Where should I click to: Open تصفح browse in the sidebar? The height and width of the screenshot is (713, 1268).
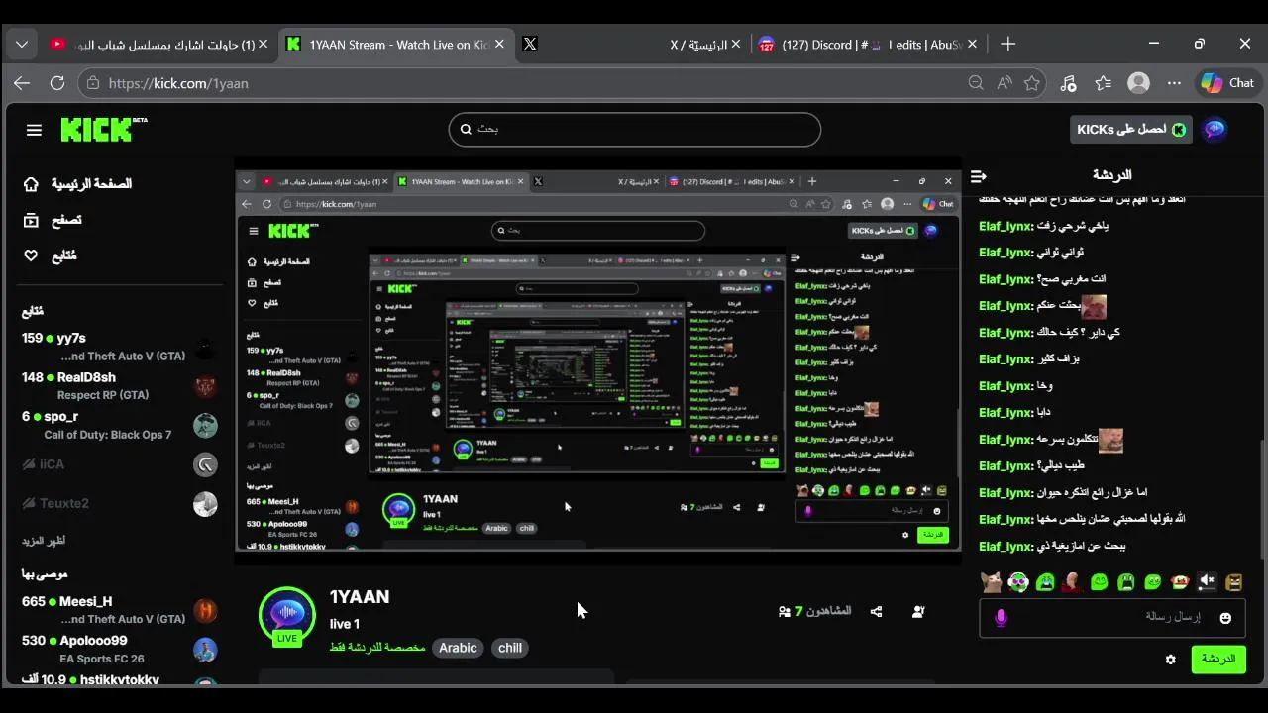(53, 220)
